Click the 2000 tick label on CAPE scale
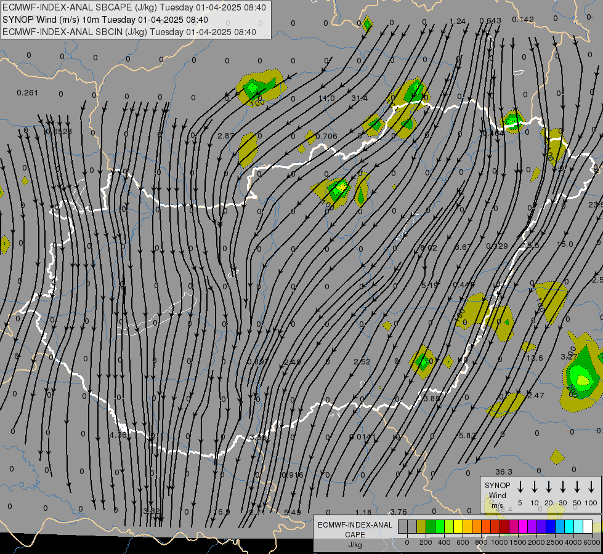Screen dimensions: 603x554 coord(536,542)
